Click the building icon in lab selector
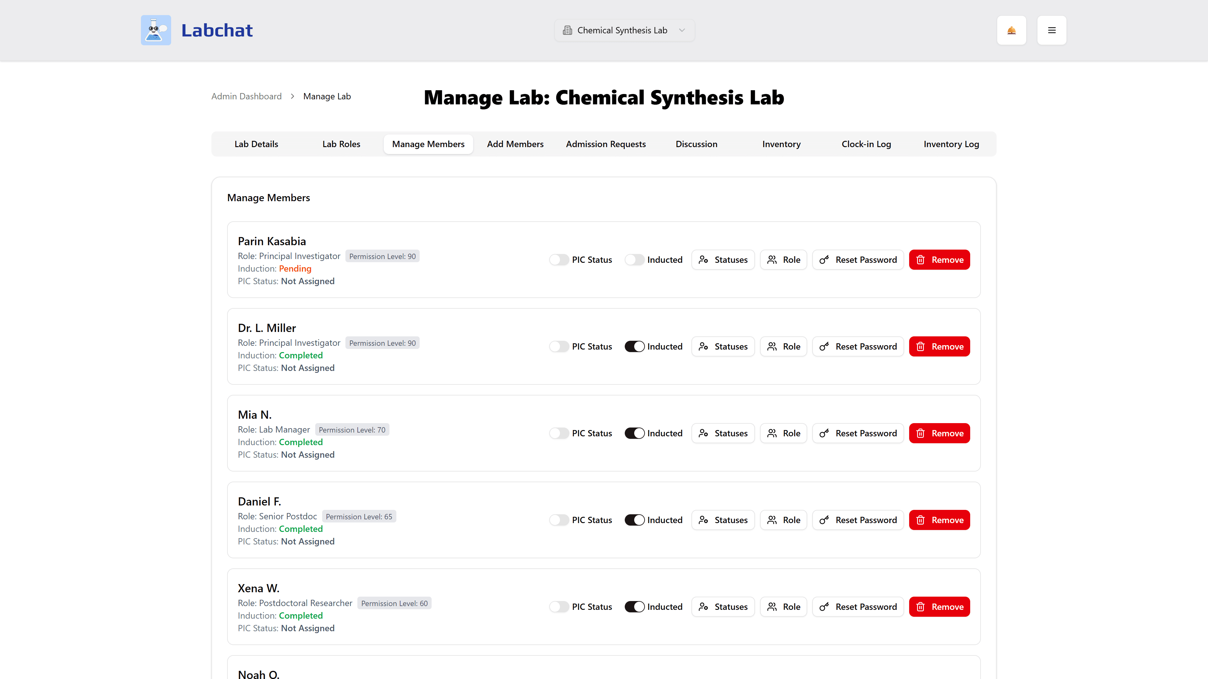The image size is (1208, 679). point(568,30)
